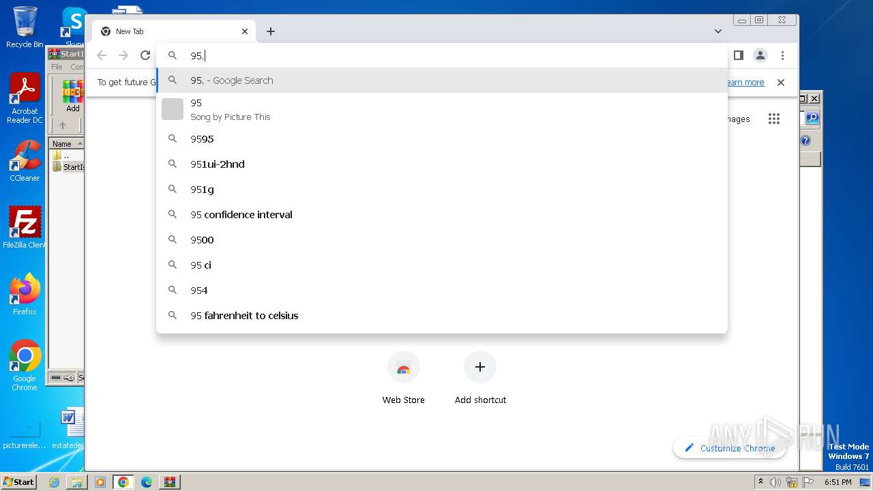873x491 pixels.
Task: Select the '95 Song by Picture This' suggestion
Action: 442,109
